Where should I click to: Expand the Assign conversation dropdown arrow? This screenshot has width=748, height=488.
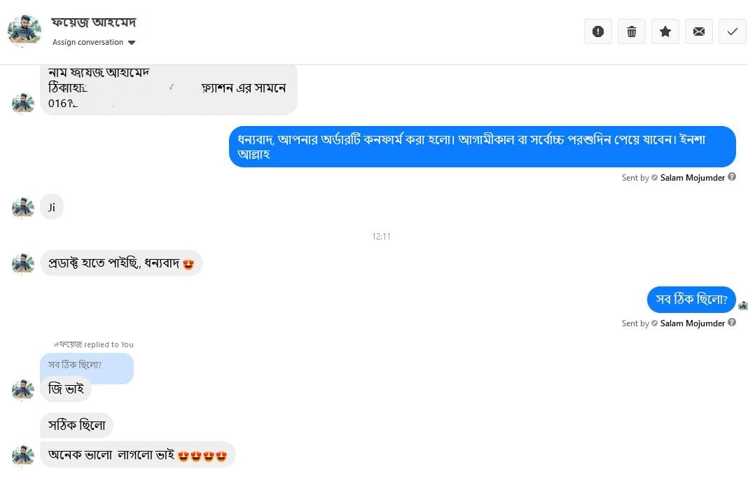pos(132,43)
